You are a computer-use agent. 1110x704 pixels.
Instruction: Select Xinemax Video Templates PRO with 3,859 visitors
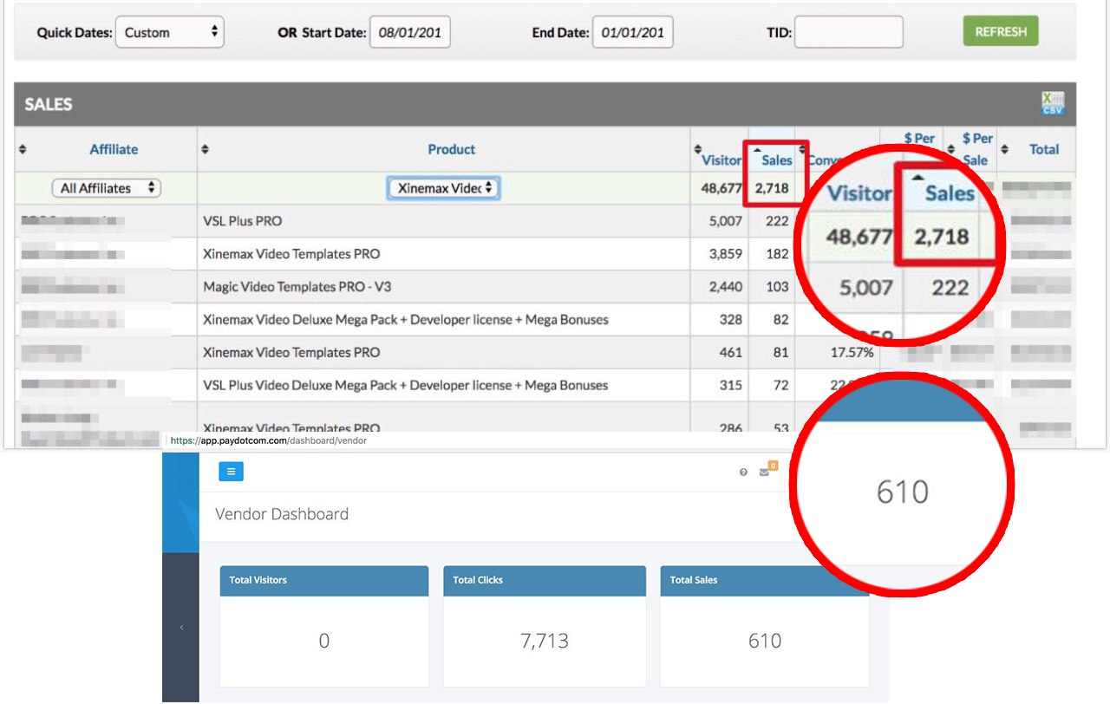click(291, 254)
